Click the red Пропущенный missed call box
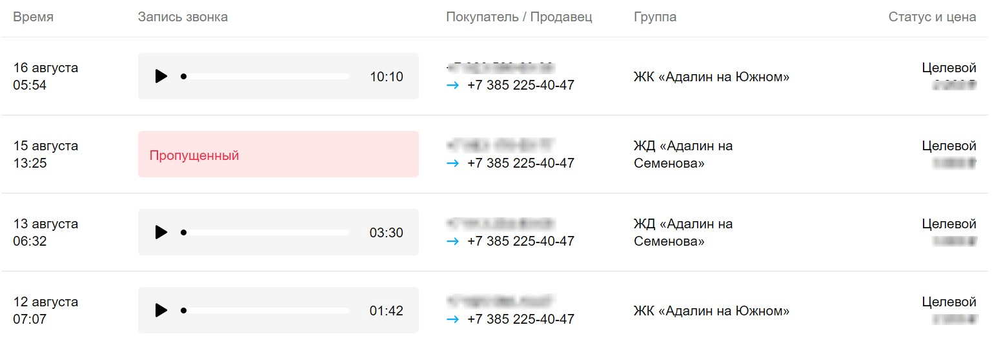The height and width of the screenshot is (345, 992). tap(278, 154)
